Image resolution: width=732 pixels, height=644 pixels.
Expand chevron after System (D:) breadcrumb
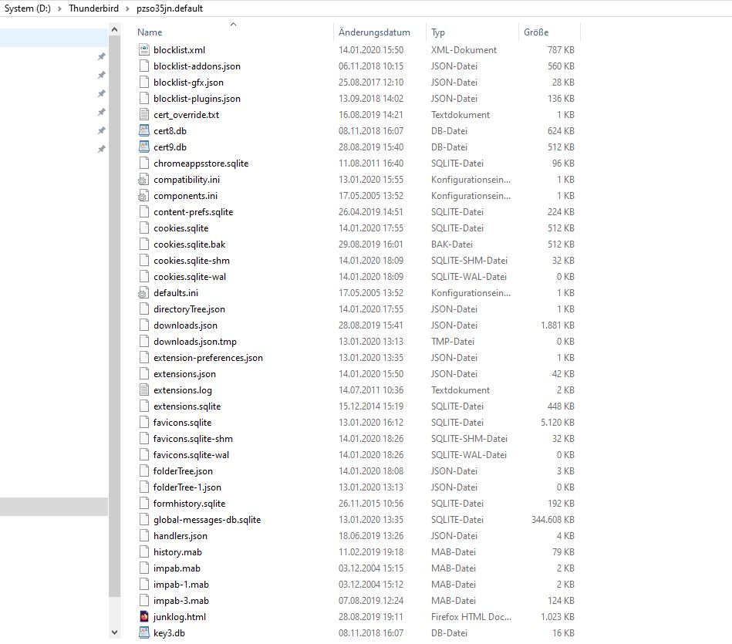coord(59,8)
